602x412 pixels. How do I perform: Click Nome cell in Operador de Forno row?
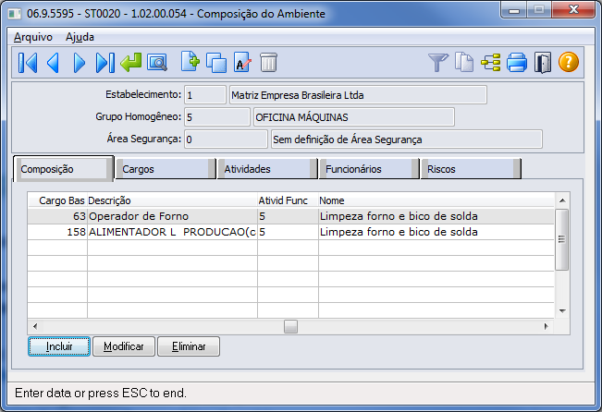pyautogui.click(x=436, y=216)
